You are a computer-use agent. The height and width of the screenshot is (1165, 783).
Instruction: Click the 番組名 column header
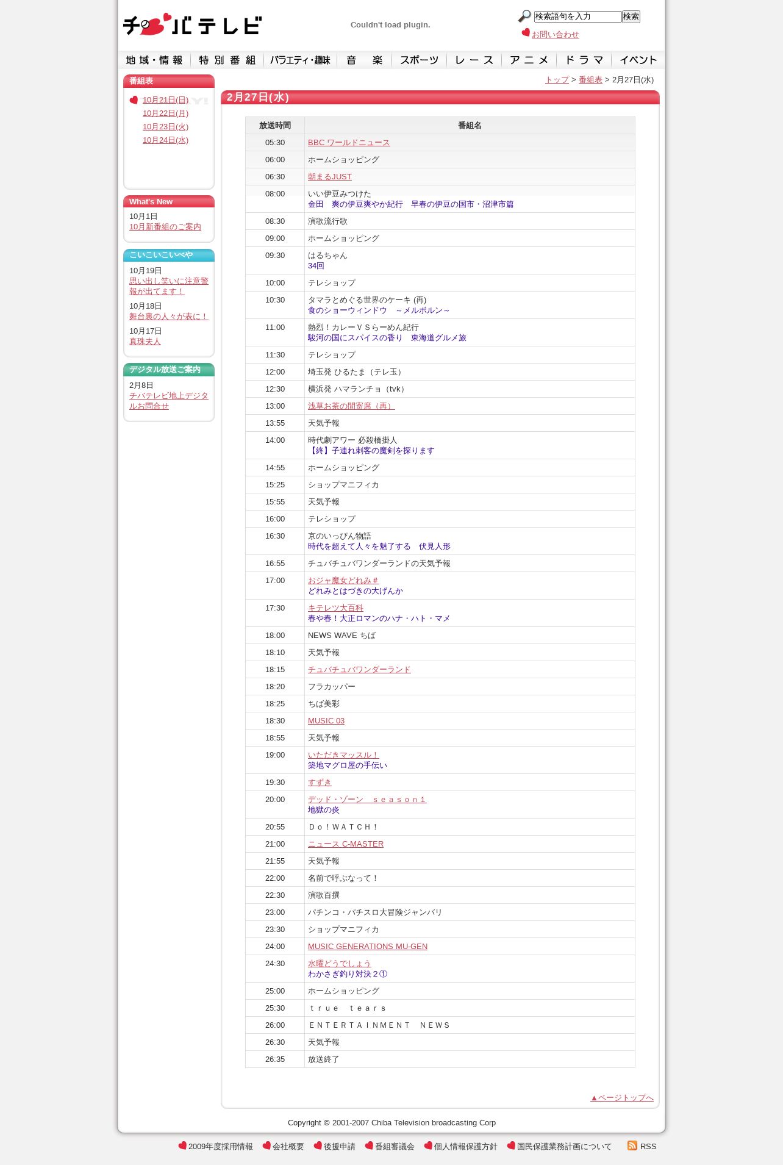pos(470,126)
